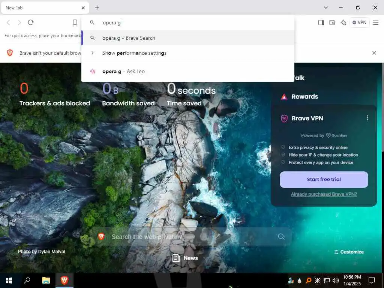Go forward with the right arrow
The image size is (384, 288).
click(19, 22)
